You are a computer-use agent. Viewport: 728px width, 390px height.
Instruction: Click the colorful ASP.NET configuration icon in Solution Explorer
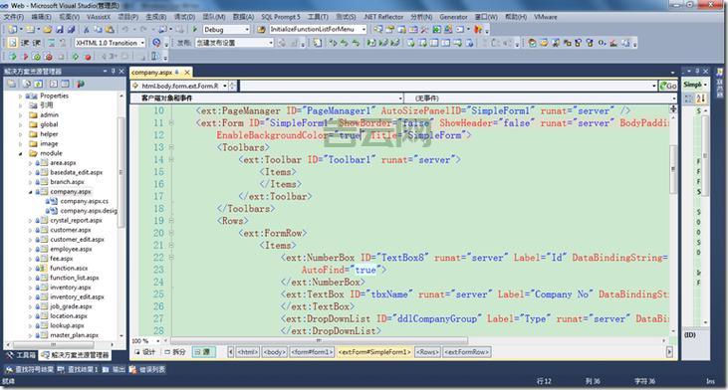click(x=81, y=84)
